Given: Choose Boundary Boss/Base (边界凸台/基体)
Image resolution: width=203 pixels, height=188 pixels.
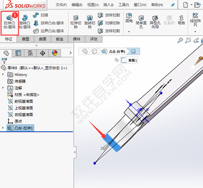Looking at the screenshot, I should [48, 31].
